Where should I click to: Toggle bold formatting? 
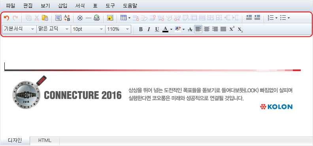141,30
